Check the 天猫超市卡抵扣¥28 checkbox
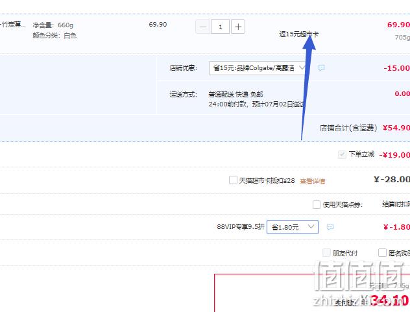410x312 pixels. 233,180
